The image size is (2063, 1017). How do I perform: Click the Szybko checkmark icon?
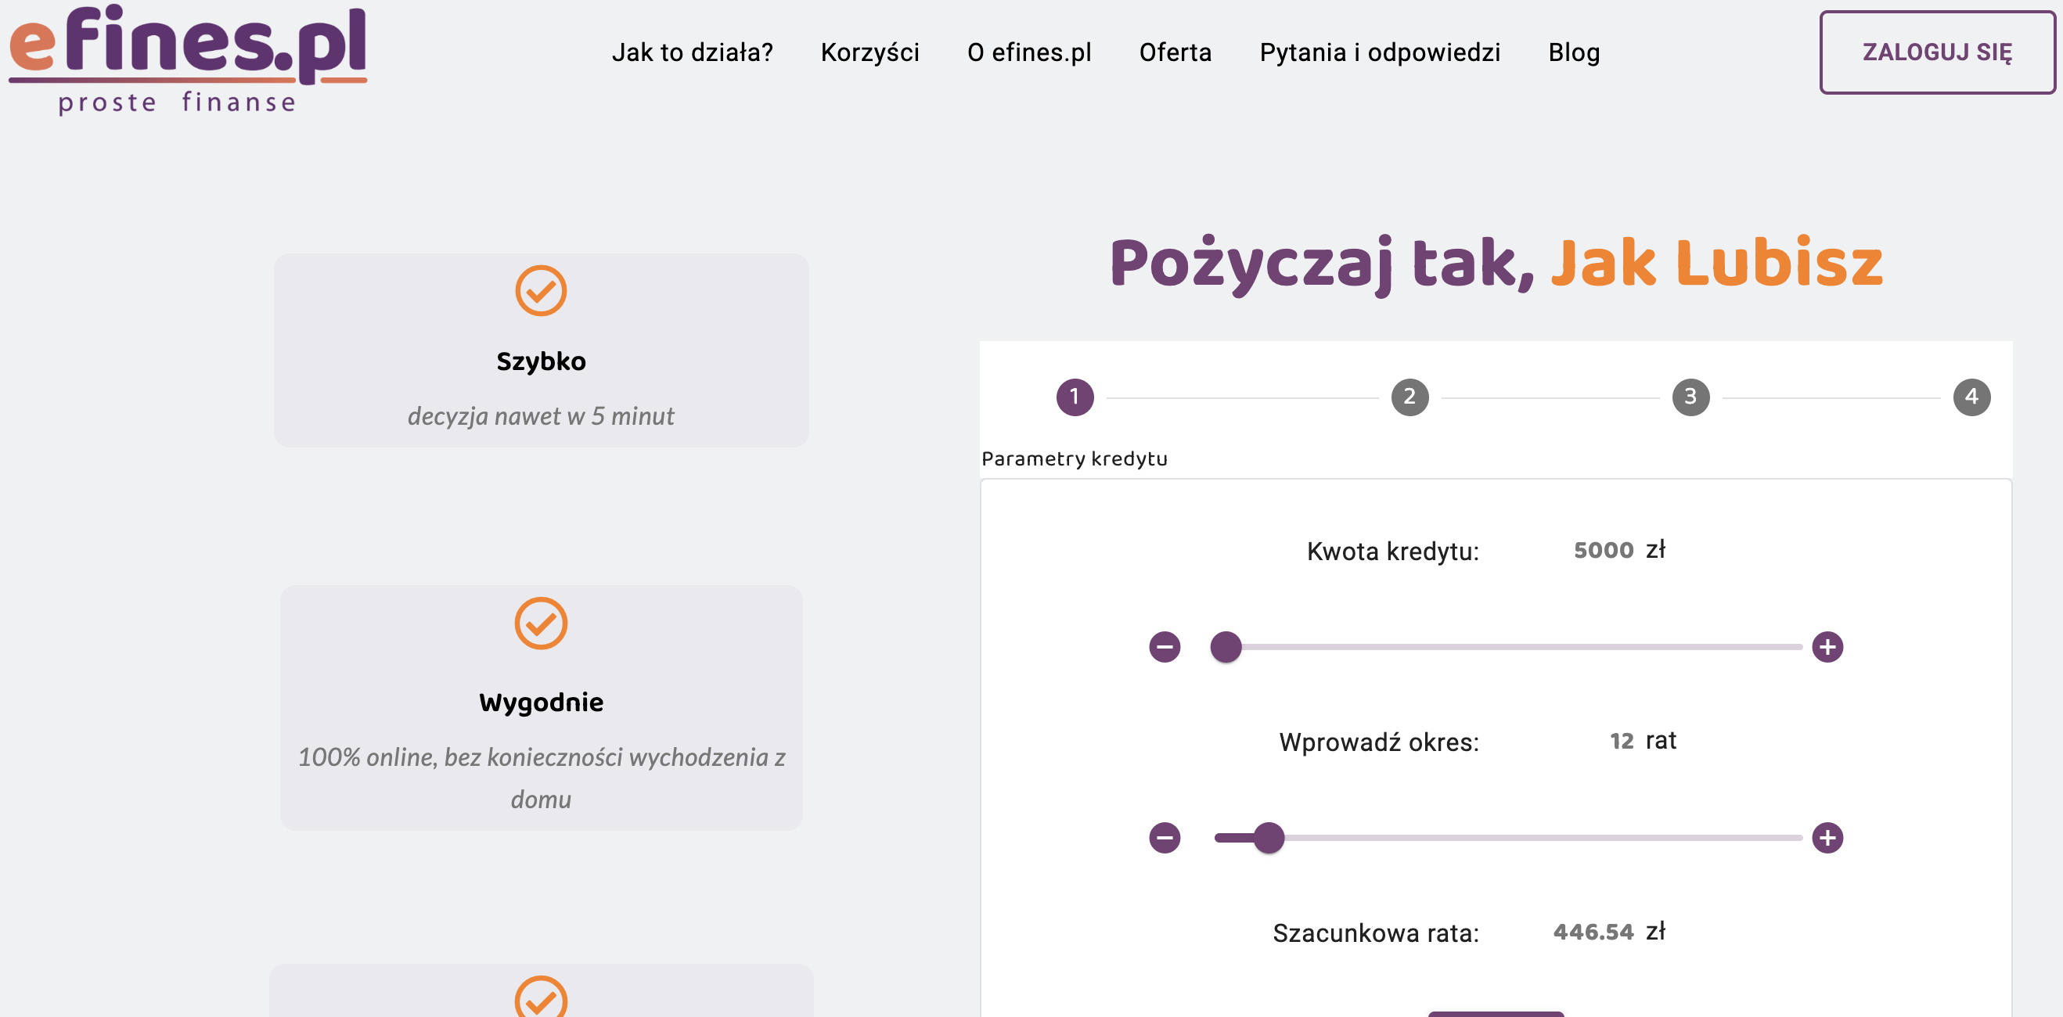pyautogui.click(x=541, y=291)
